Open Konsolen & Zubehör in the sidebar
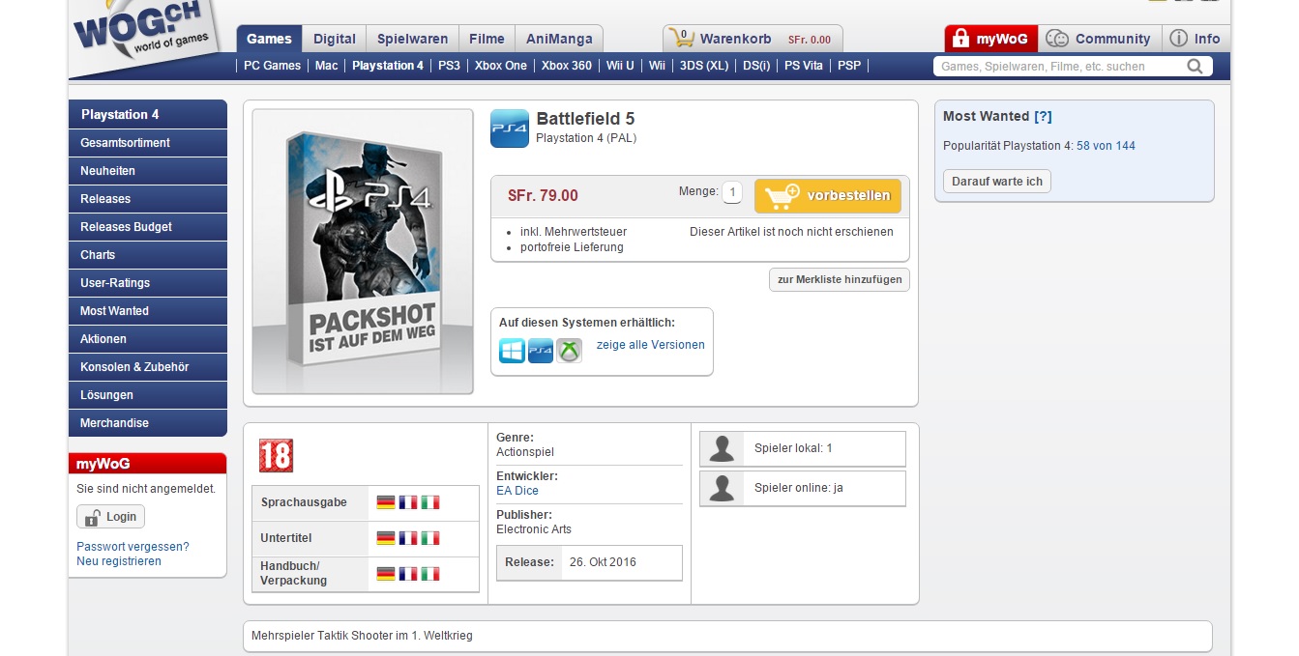The height and width of the screenshot is (656, 1299). point(148,367)
